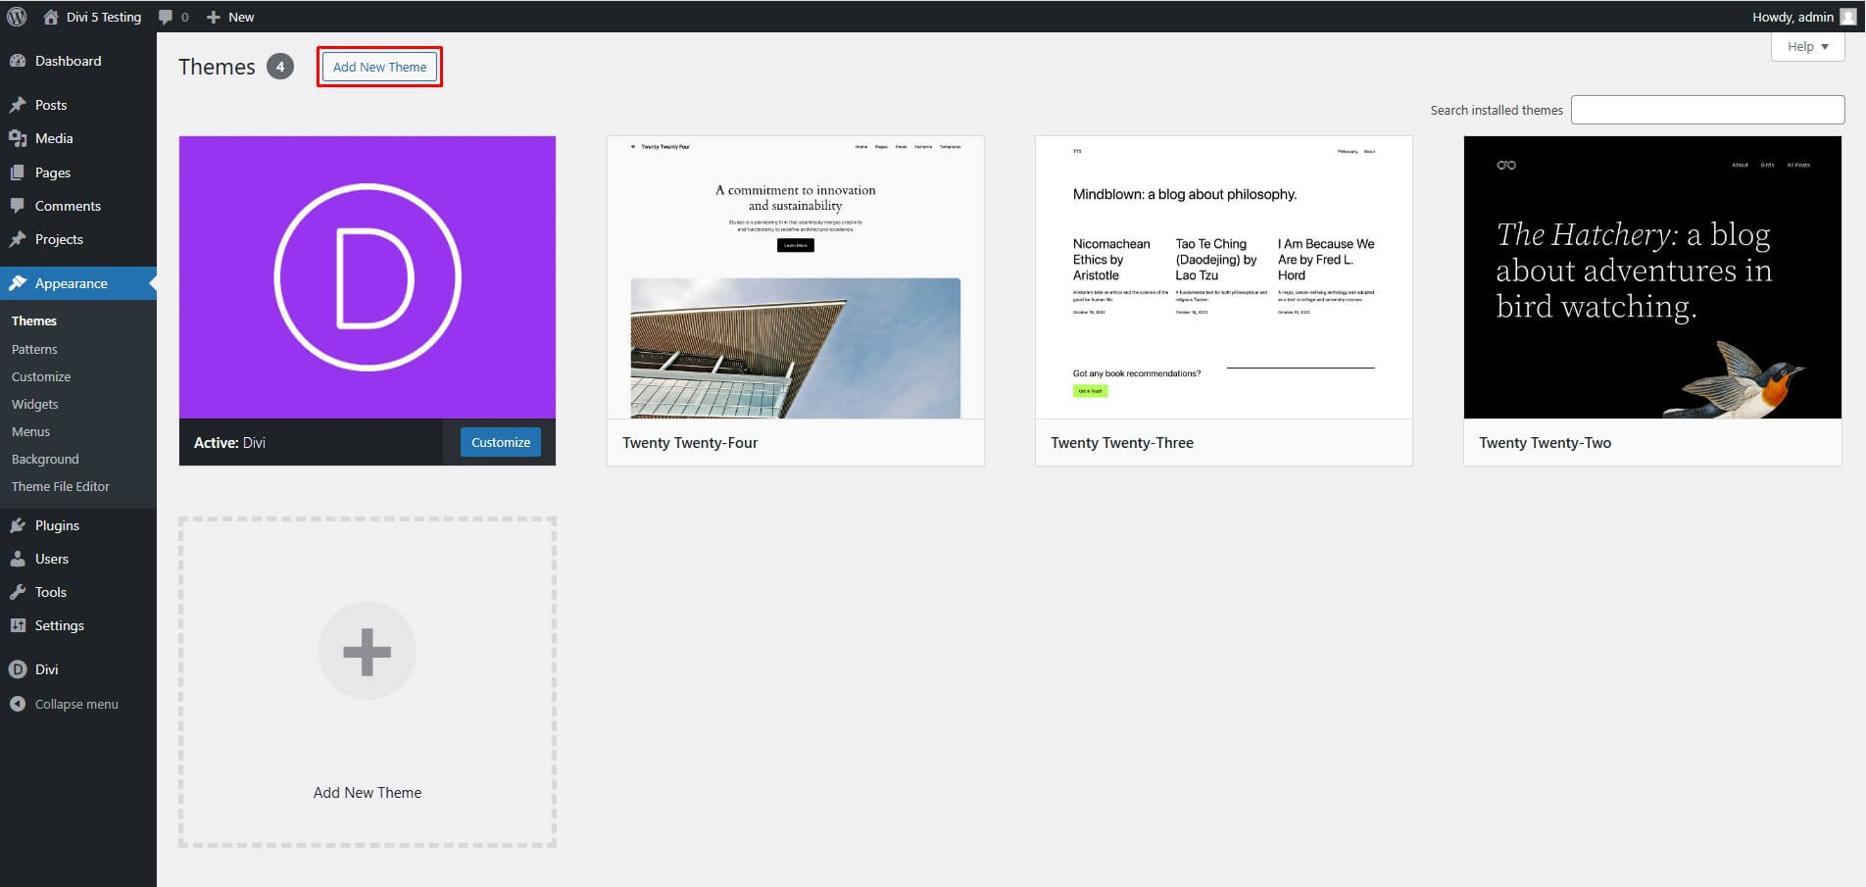Click the Media library icon
This screenshot has width=1866, height=887.
18,138
